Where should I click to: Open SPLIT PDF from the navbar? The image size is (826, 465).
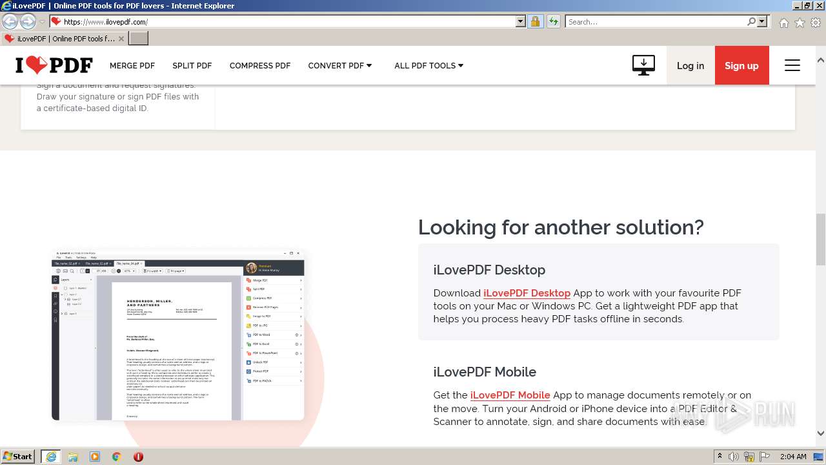[192, 65]
